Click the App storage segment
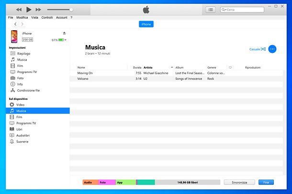 tap(126, 182)
